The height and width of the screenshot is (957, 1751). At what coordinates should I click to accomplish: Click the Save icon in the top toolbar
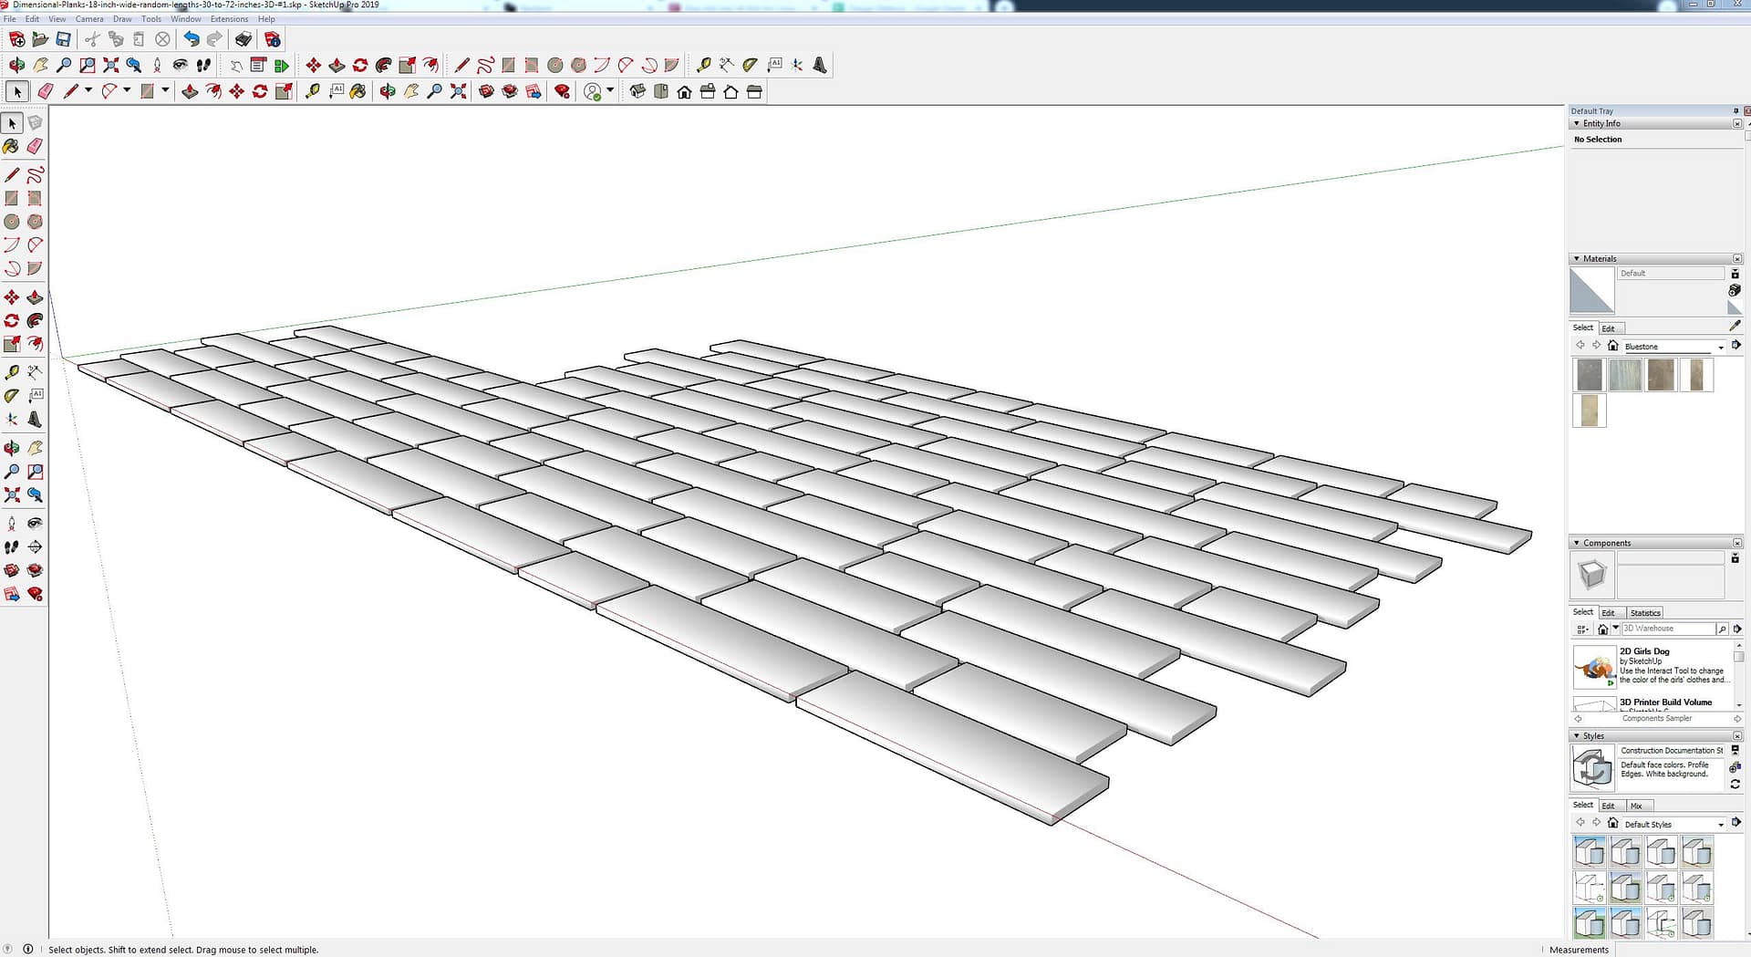[x=63, y=39]
